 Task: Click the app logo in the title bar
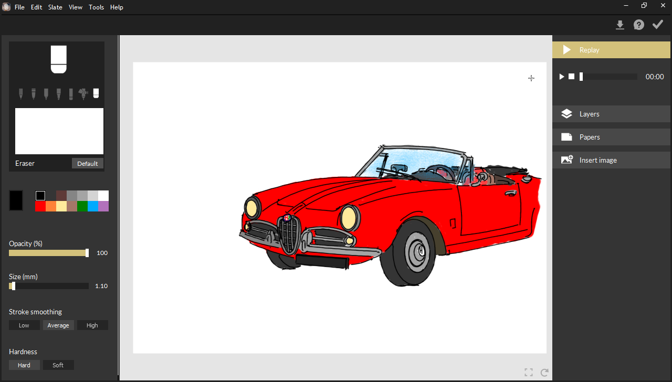click(6, 7)
